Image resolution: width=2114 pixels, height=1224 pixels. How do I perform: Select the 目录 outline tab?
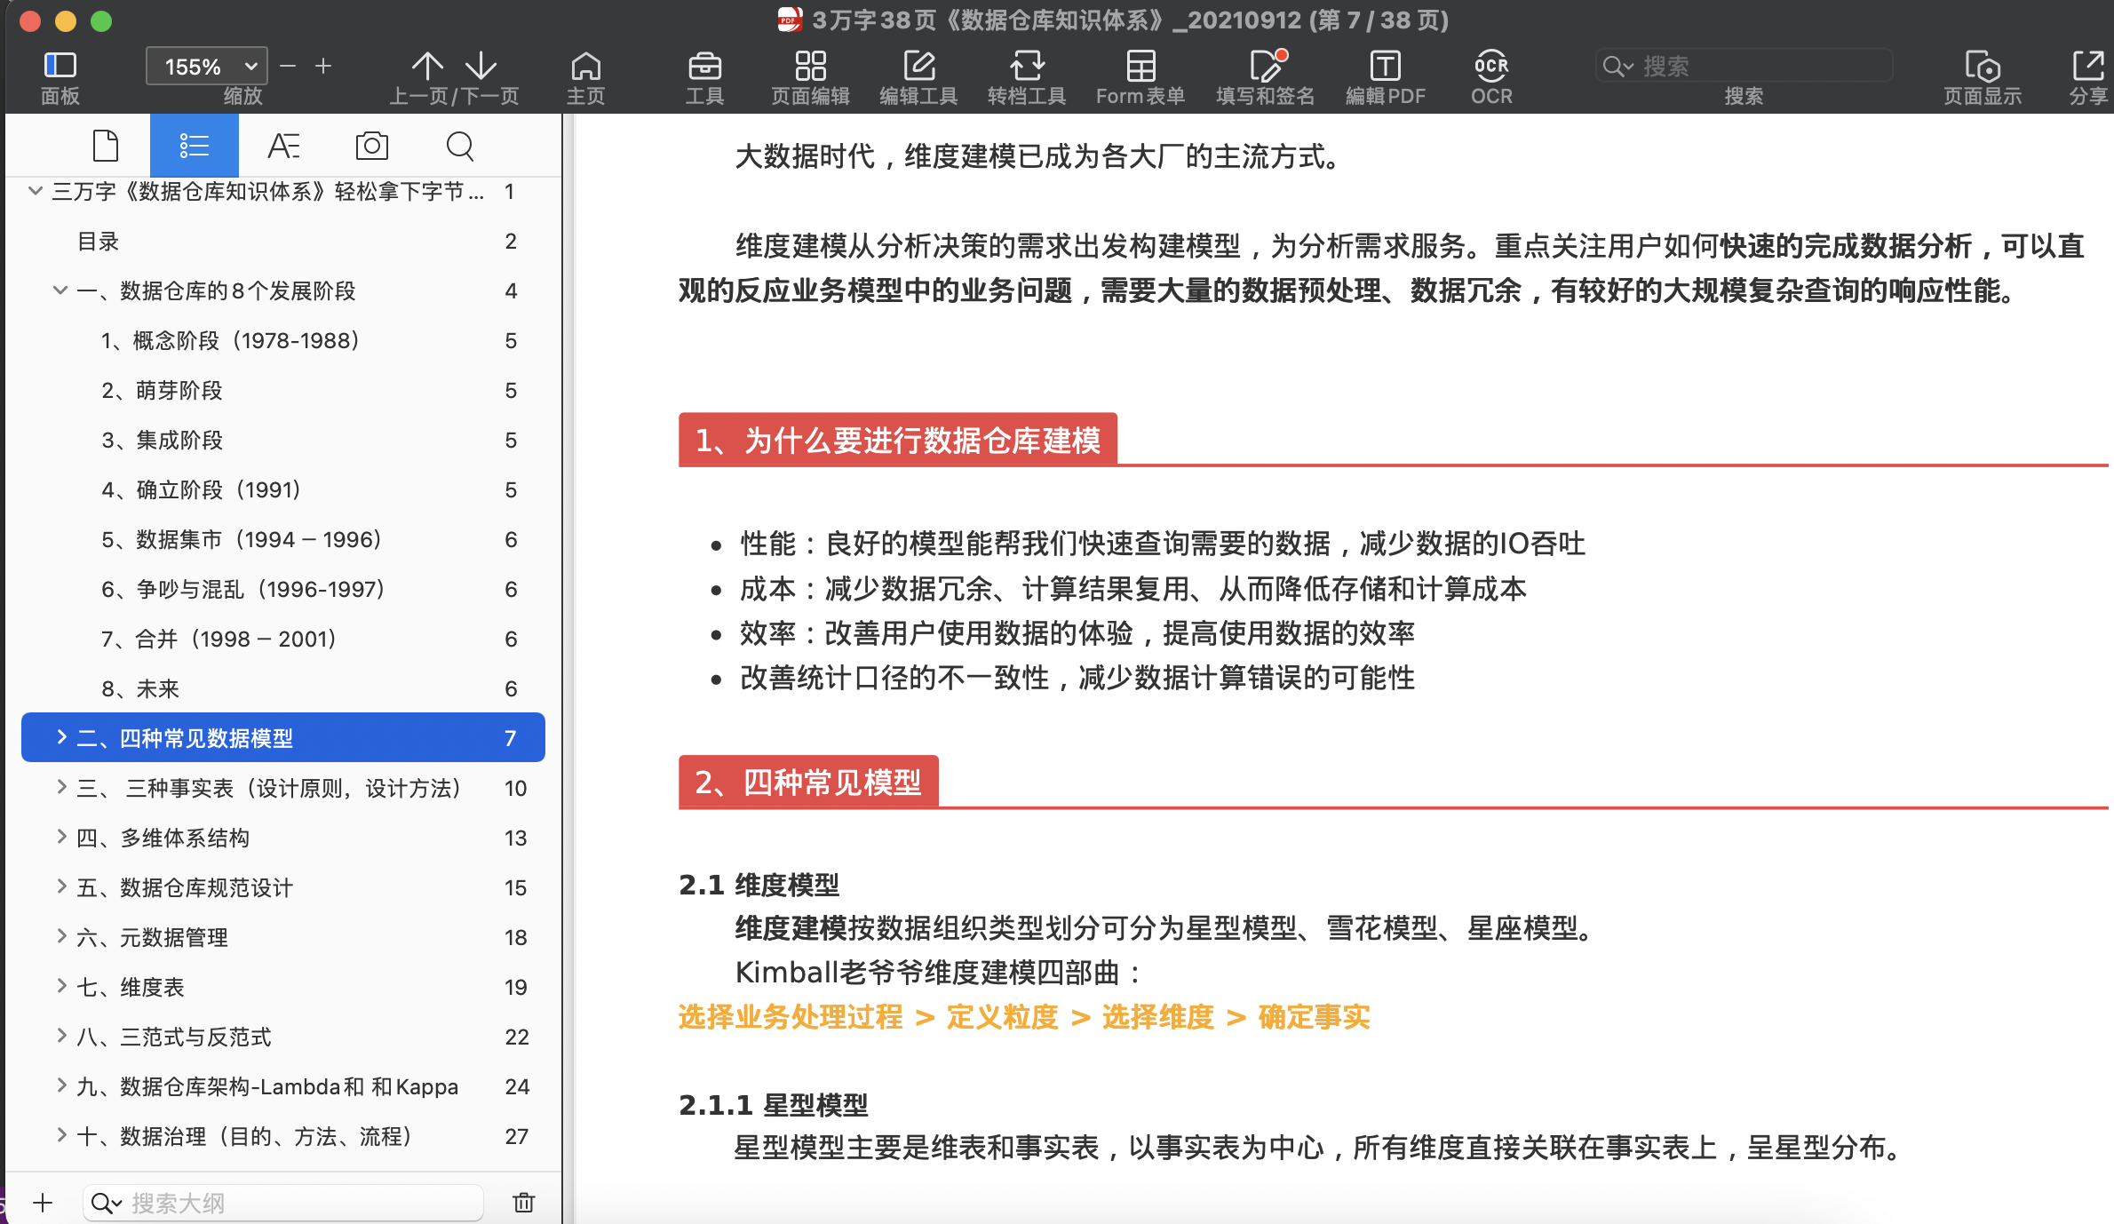click(x=99, y=241)
